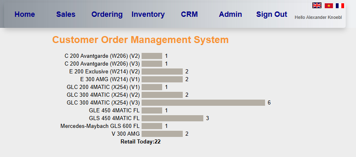Click the E 200 Exclusive (W214) (V2) bar

(162, 71)
